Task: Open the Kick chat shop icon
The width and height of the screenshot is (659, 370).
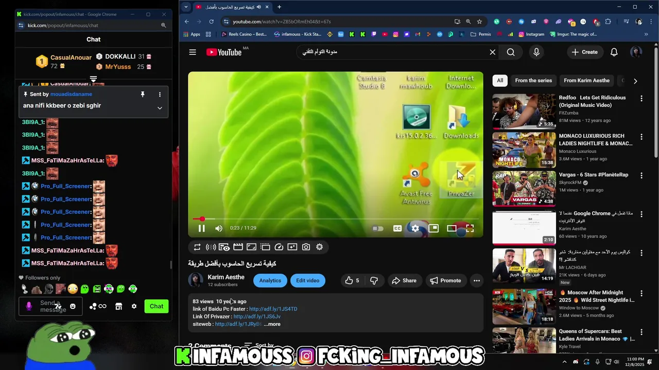Action: (x=118, y=306)
